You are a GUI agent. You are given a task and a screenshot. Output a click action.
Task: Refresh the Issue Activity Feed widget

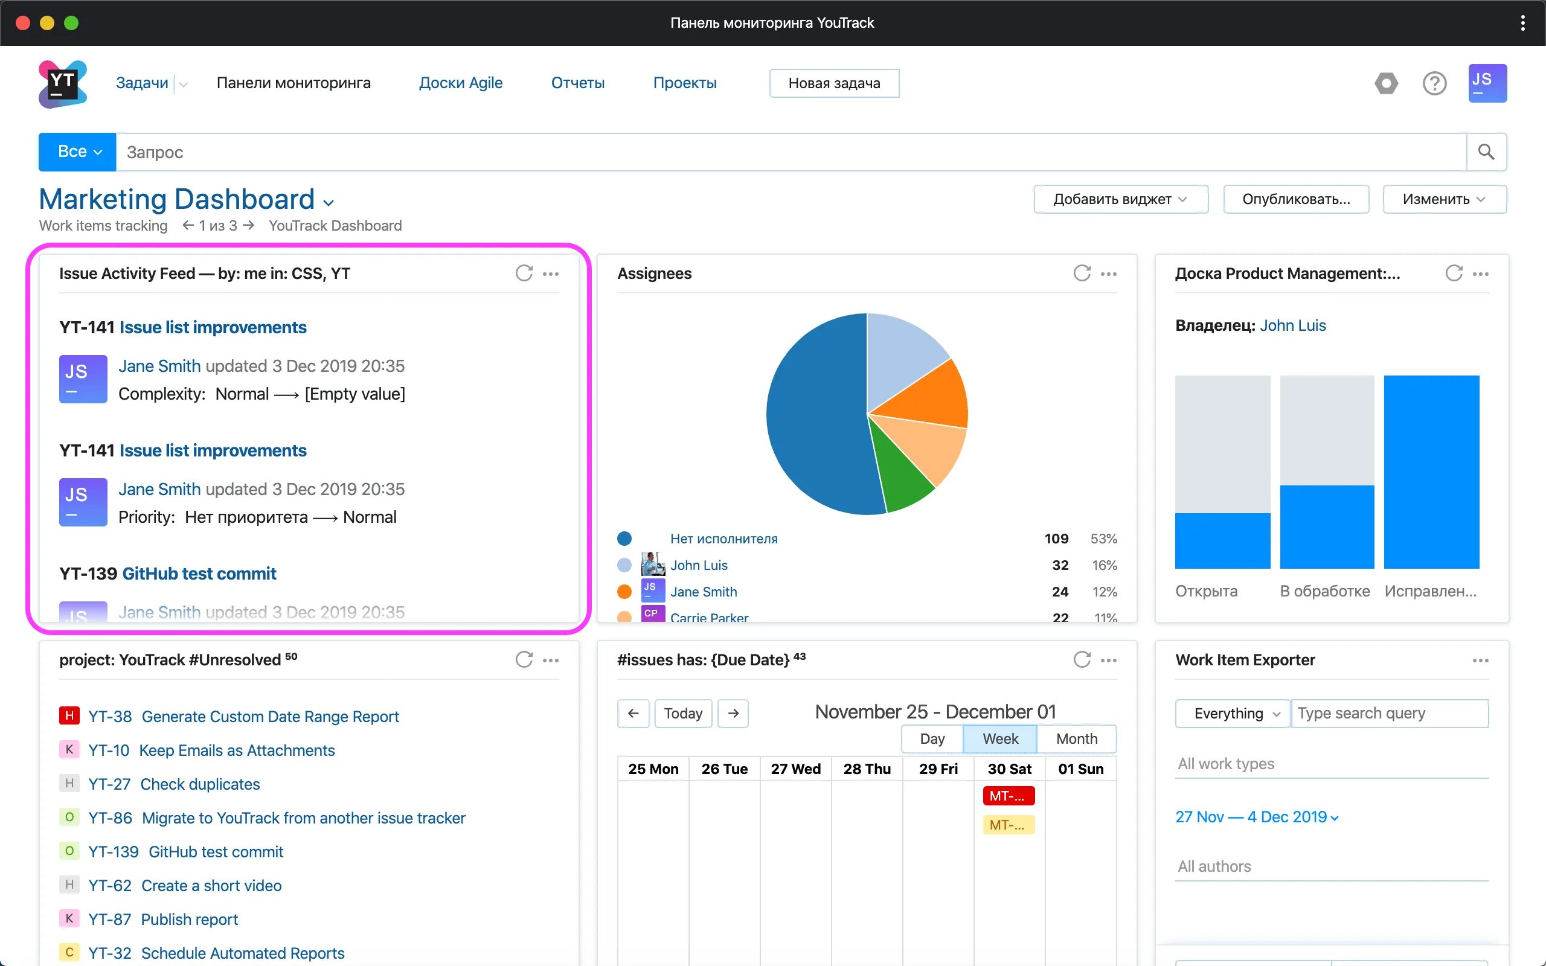(524, 273)
